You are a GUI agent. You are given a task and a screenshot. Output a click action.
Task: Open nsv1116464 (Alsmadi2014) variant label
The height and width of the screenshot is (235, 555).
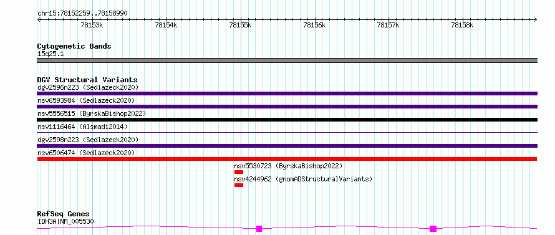click(x=82, y=127)
